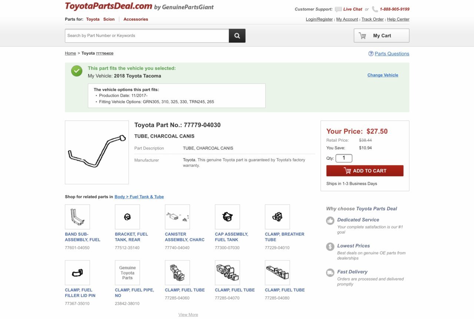This screenshot has width=474, height=319.
Task: Open the Genuine Toyota Parts placeholder thumbnail
Action: [127, 273]
